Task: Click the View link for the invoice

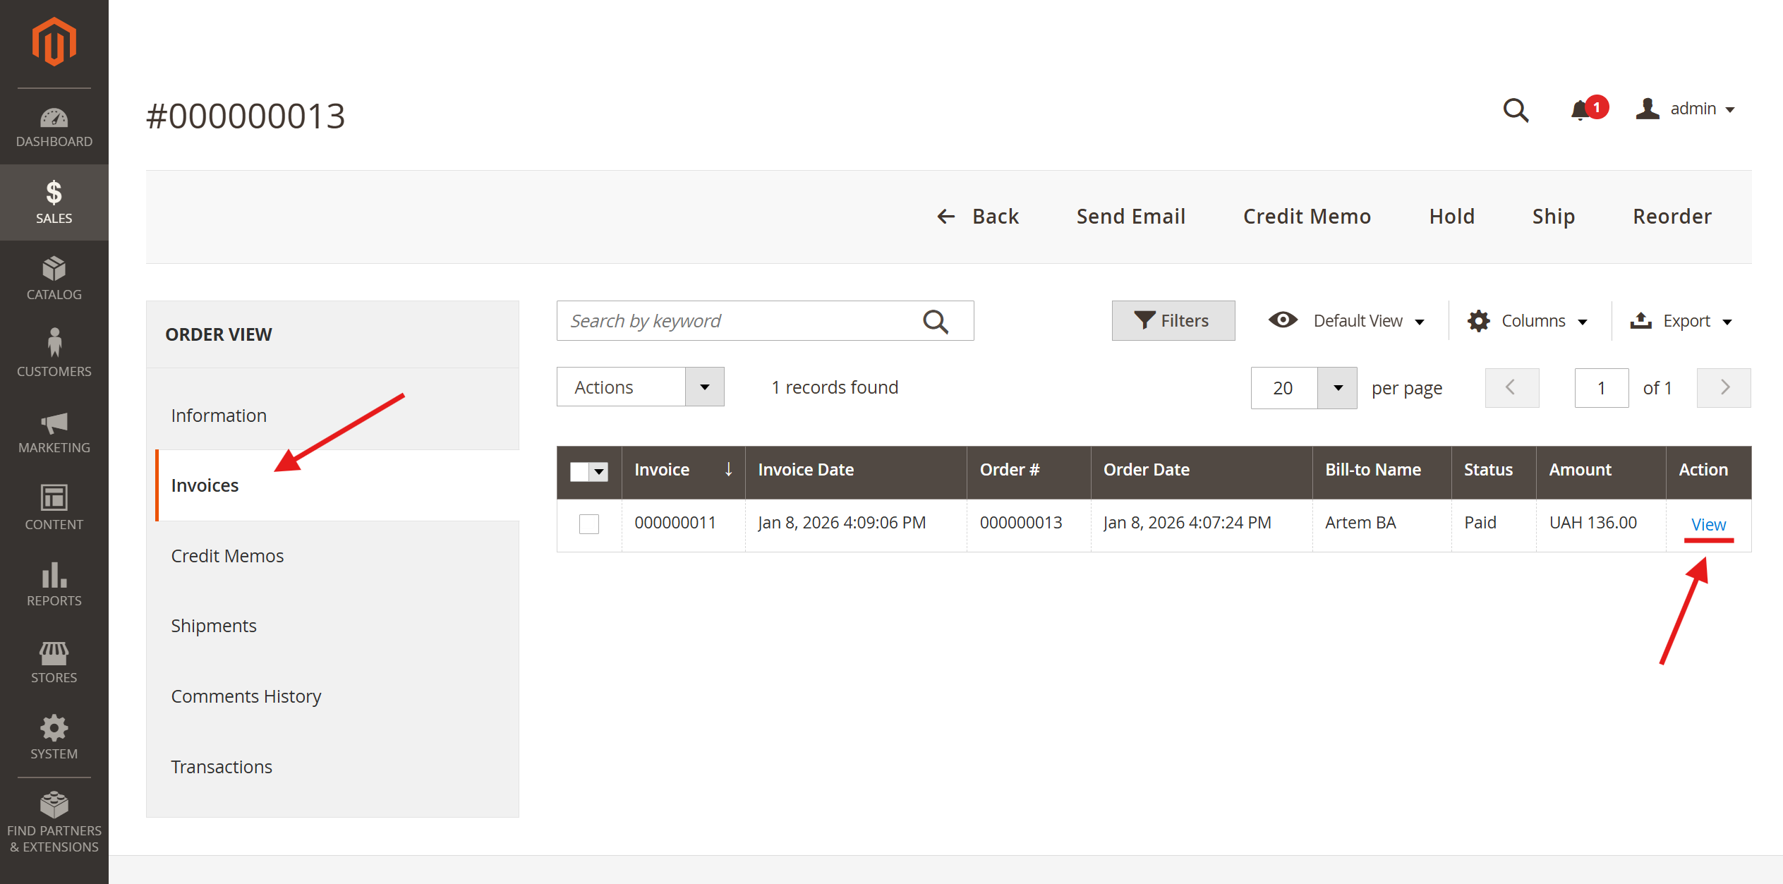Action: pyautogui.click(x=1708, y=524)
